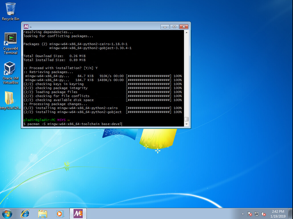Screen dimensions: 293x219
Task: Click the terminal scrollbar thumb
Action: click(186, 119)
